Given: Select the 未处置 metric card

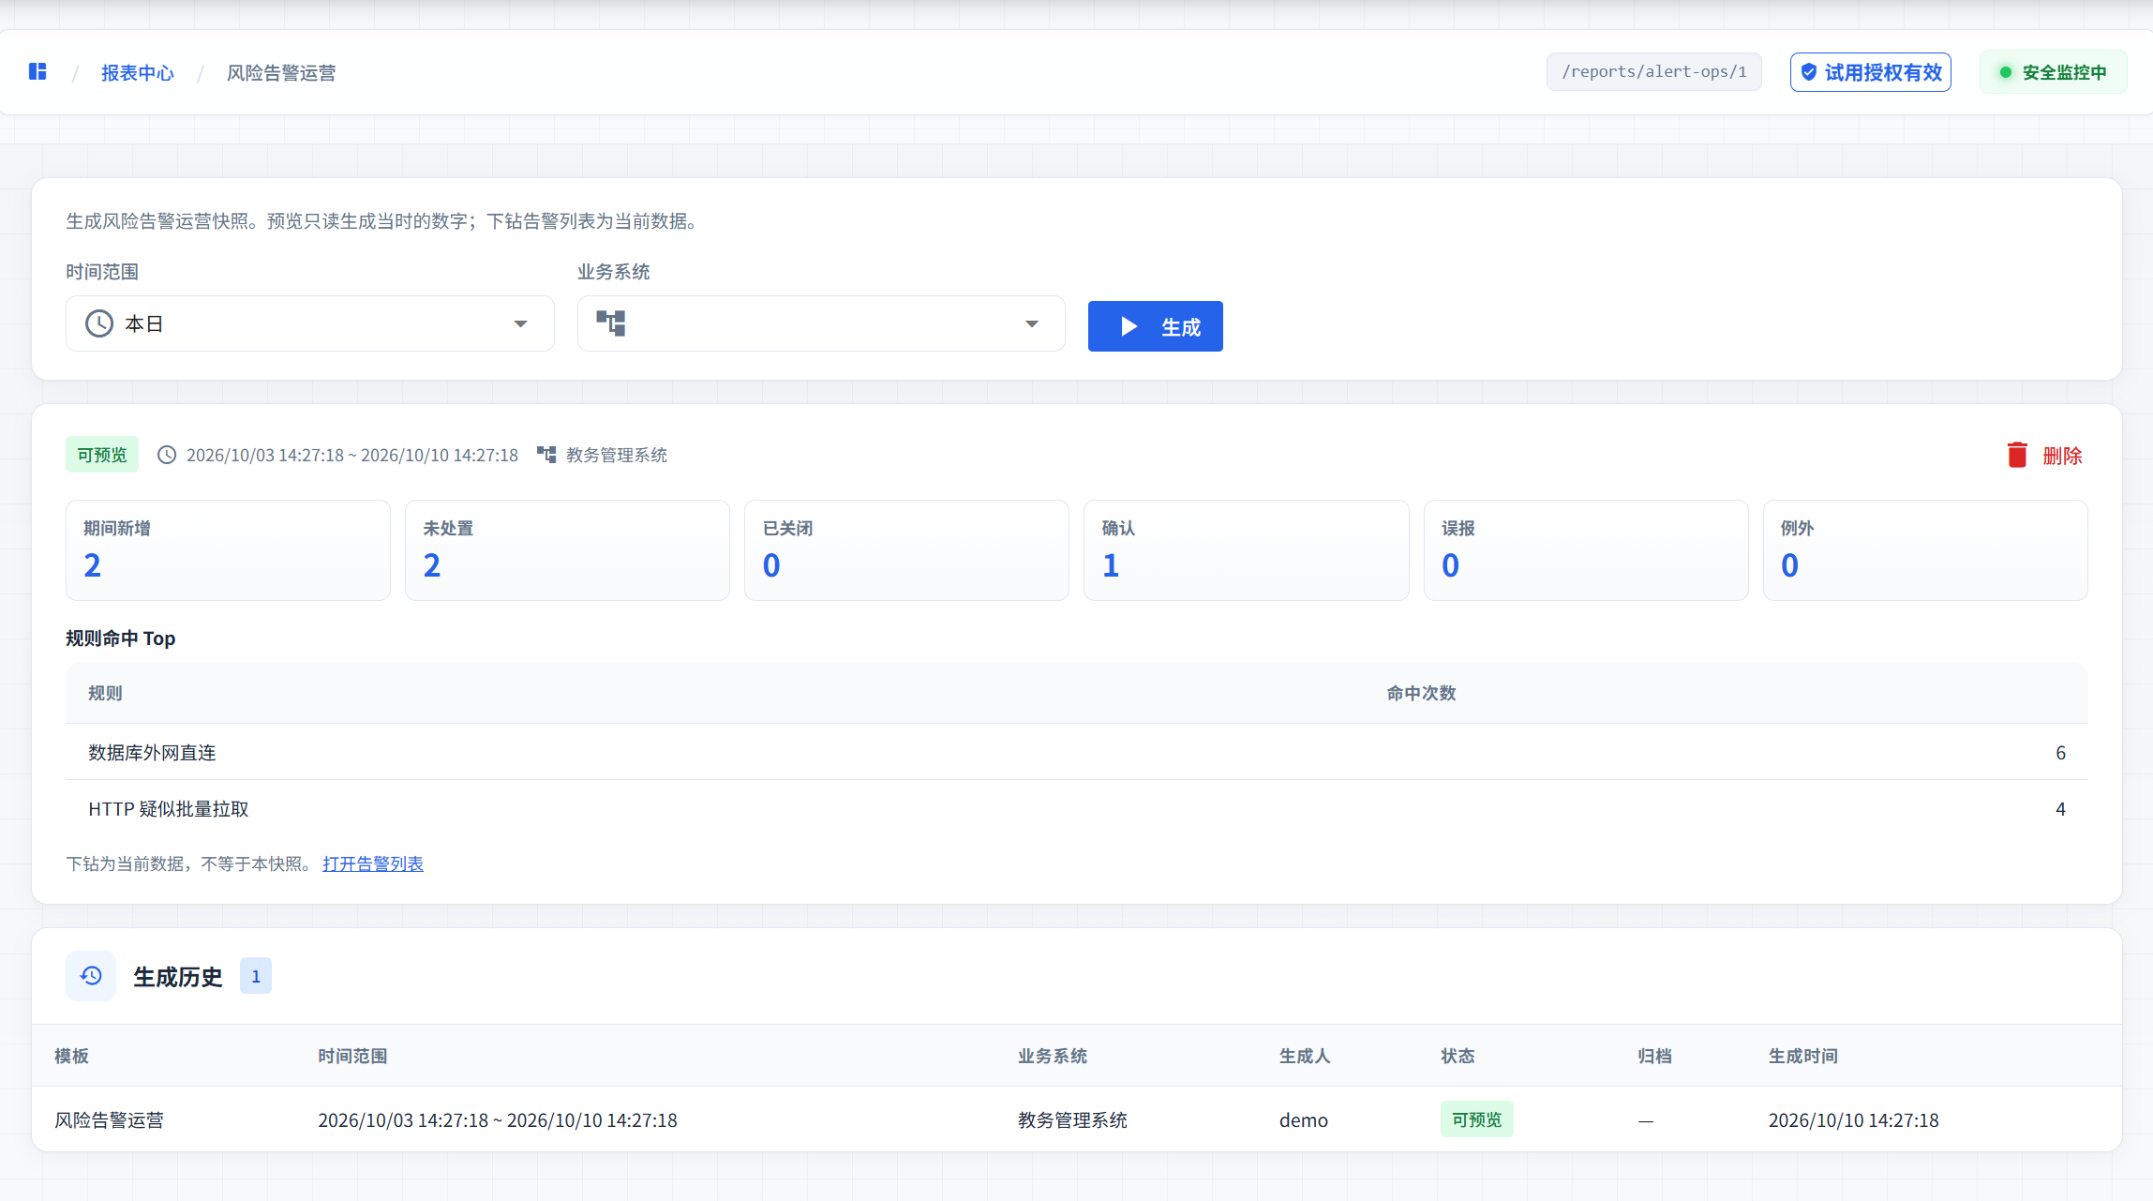Looking at the screenshot, I should pos(567,550).
